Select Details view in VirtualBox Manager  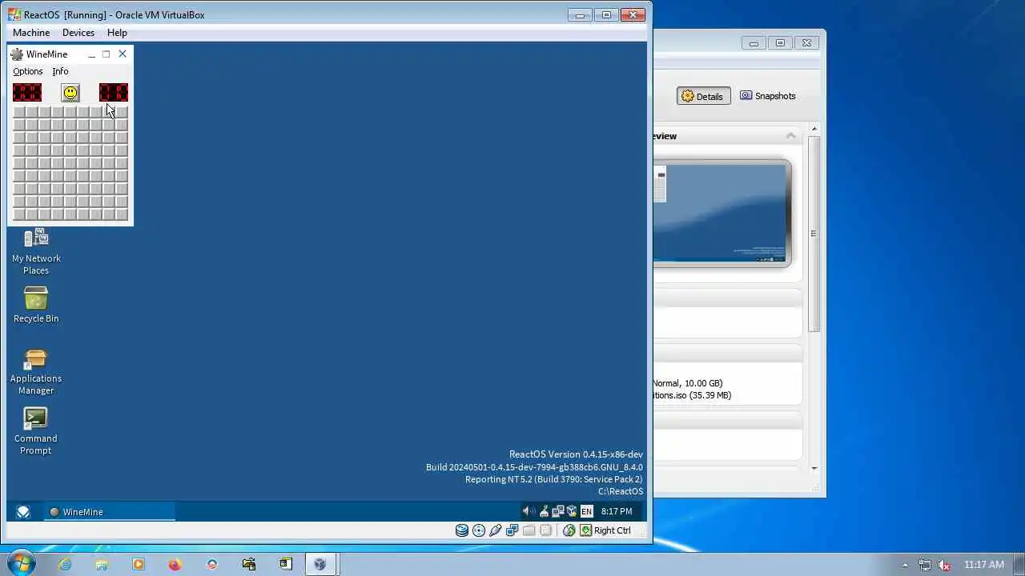[x=703, y=96]
